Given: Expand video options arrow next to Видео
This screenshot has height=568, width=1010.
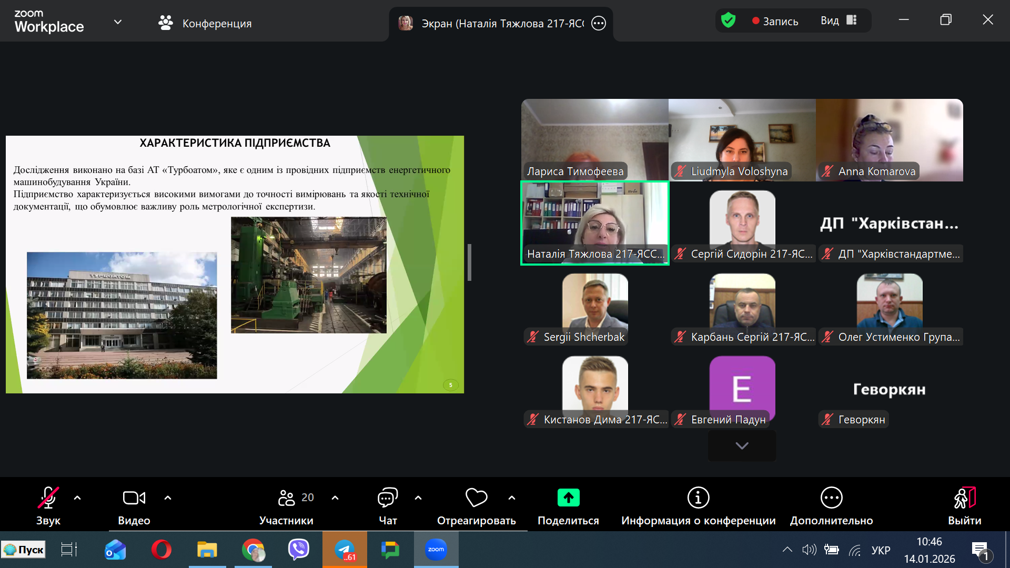Looking at the screenshot, I should [x=168, y=498].
